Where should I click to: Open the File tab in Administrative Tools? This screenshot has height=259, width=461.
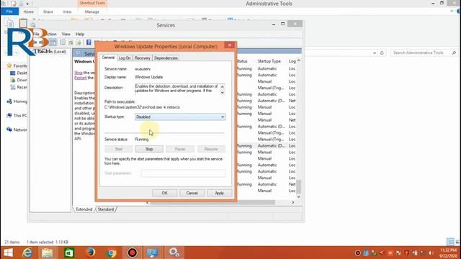[9, 12]
